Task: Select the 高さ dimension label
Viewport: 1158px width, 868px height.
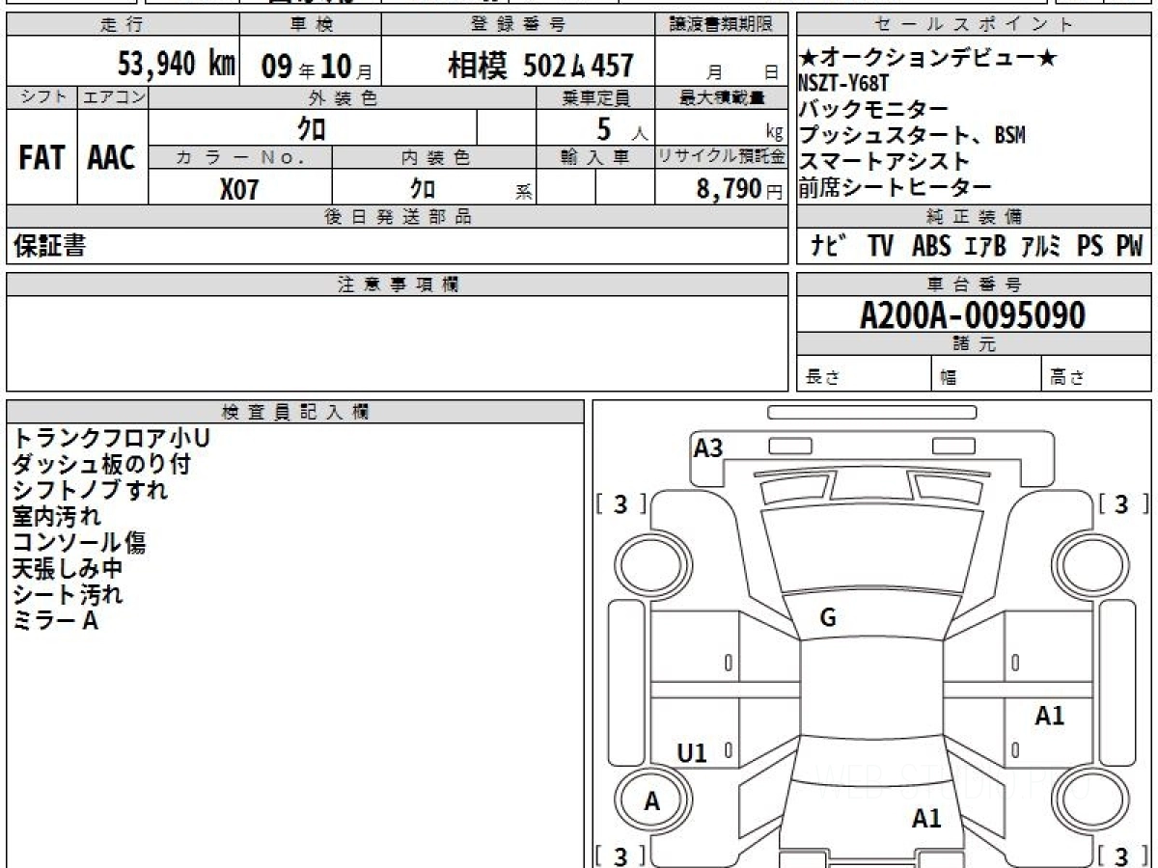Action: pyautogui.click(x=1067, y=378)
